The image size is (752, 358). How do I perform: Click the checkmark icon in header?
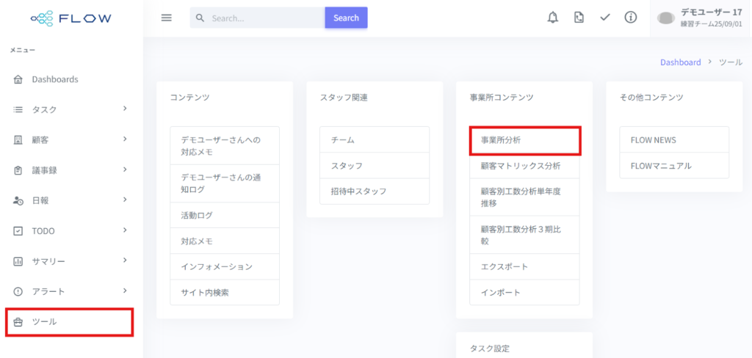[x=605, y=18]
